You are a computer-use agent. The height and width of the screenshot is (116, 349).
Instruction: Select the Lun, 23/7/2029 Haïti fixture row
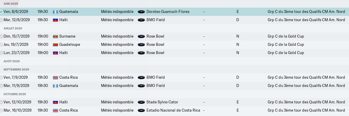click(174, 53)
